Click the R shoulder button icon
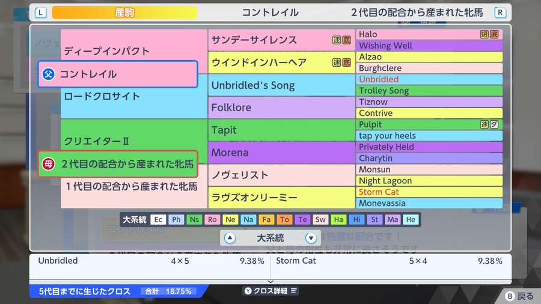The width and height of the screenshot is (541, 304). [x=500, y=13]
